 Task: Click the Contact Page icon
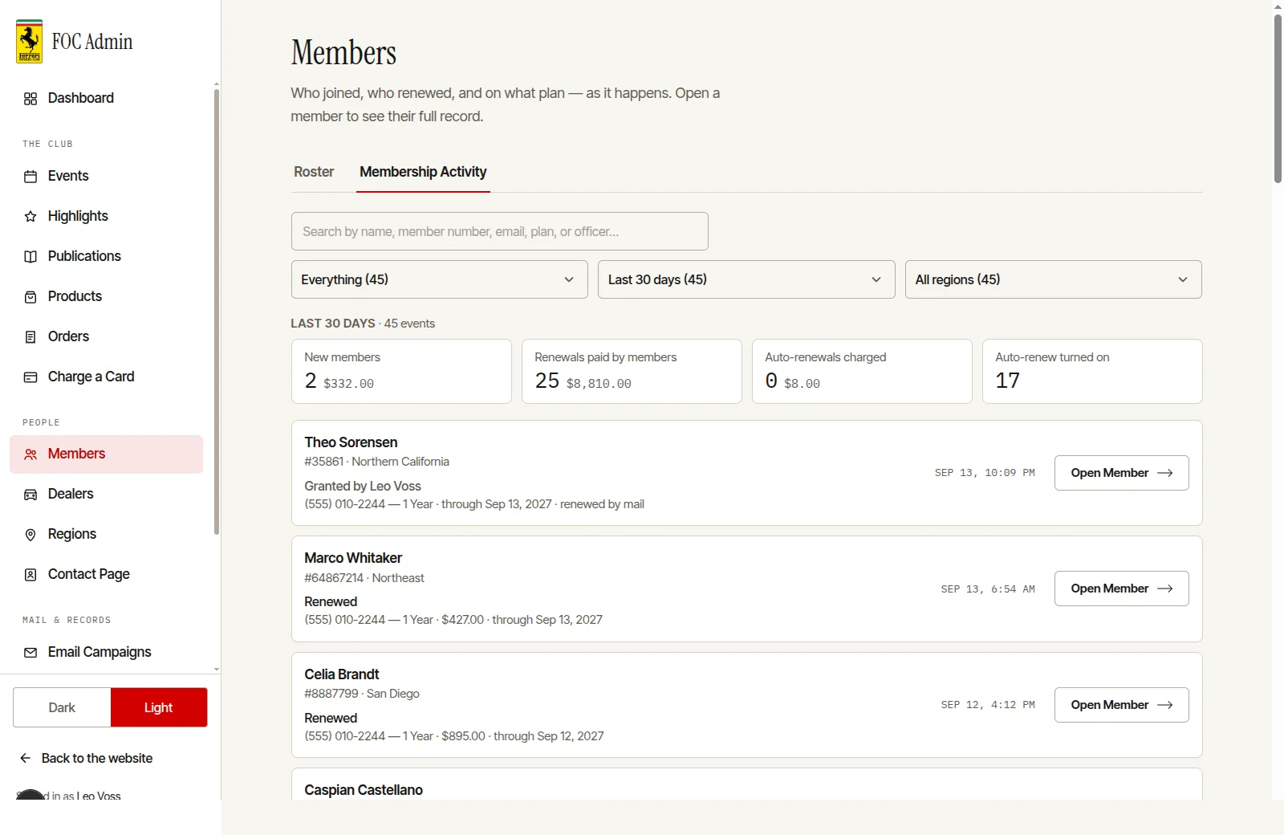(x=30, y=575)
